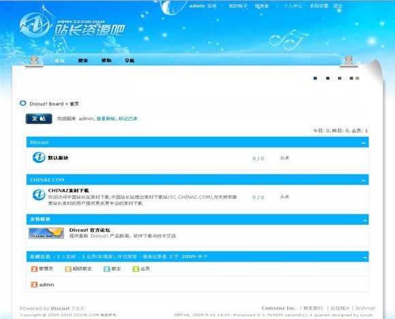Click the 会员 legend icon
Screen dimensions: 395x319
[136, 269]
